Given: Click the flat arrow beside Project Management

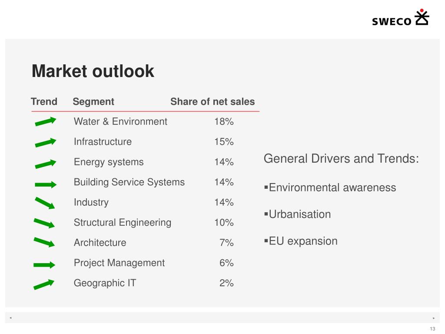Looking at the screenshot, I should [44, 265].
